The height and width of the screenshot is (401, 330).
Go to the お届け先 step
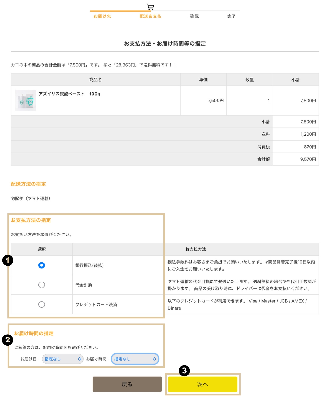pyautogui.click(x=102, y=16)
